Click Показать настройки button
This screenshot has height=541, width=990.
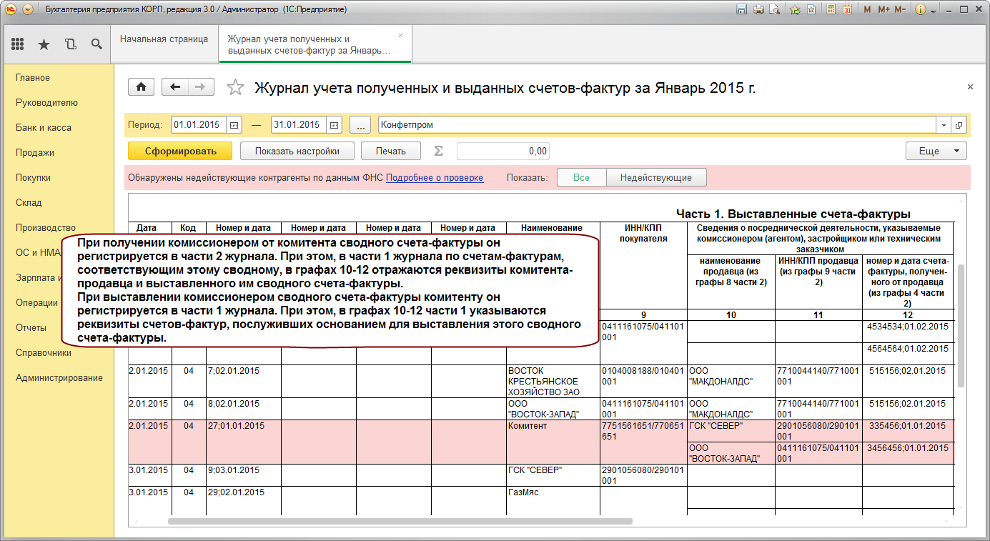click(297, 151)
